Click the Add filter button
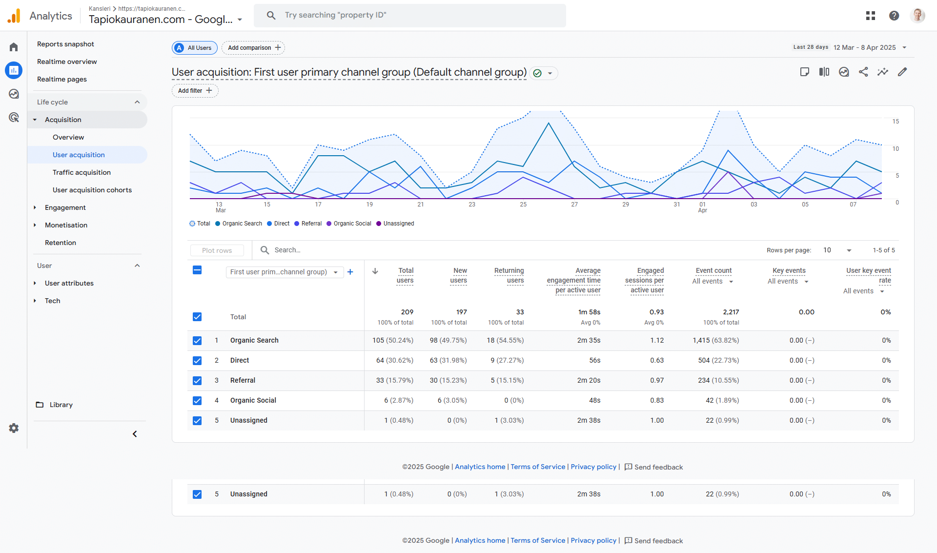 (x=195, y=91)
